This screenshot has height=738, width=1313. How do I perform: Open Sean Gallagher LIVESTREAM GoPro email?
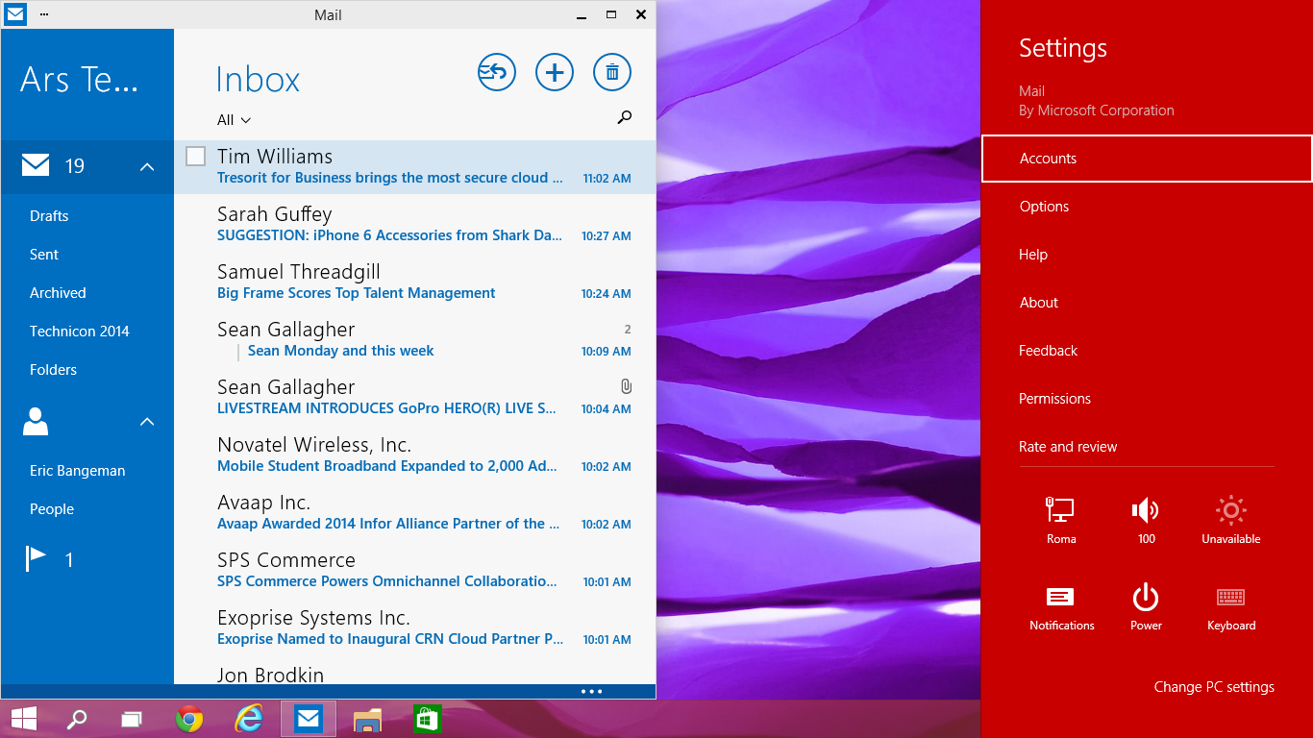(x=415, y=397)
